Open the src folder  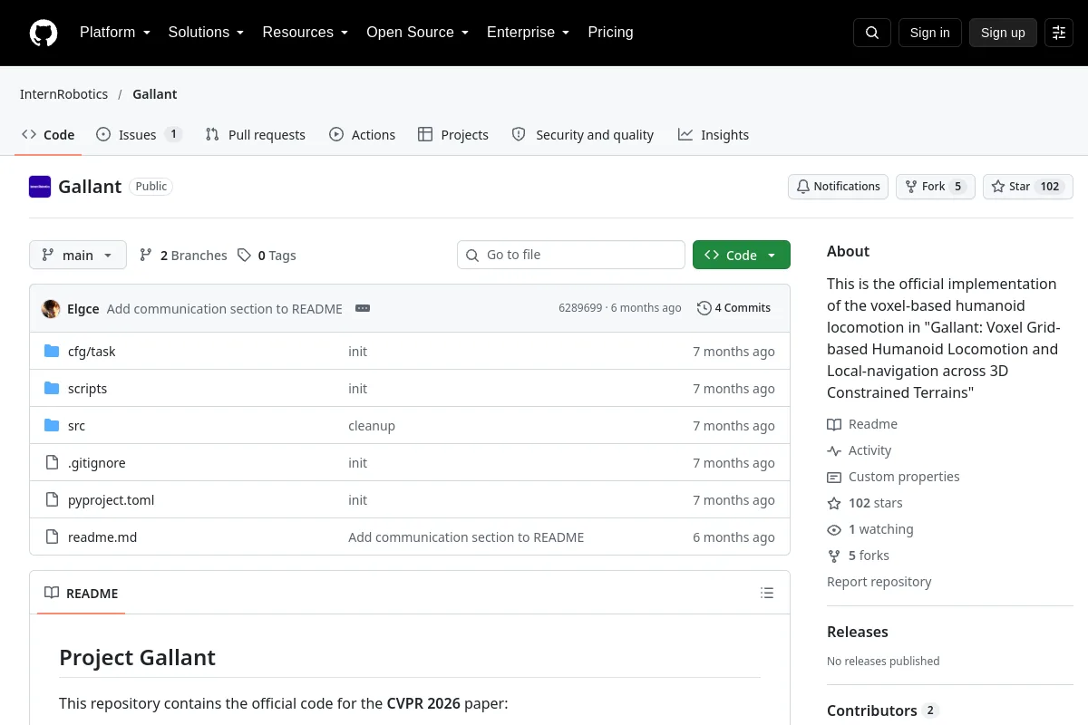tap(76, 426)
